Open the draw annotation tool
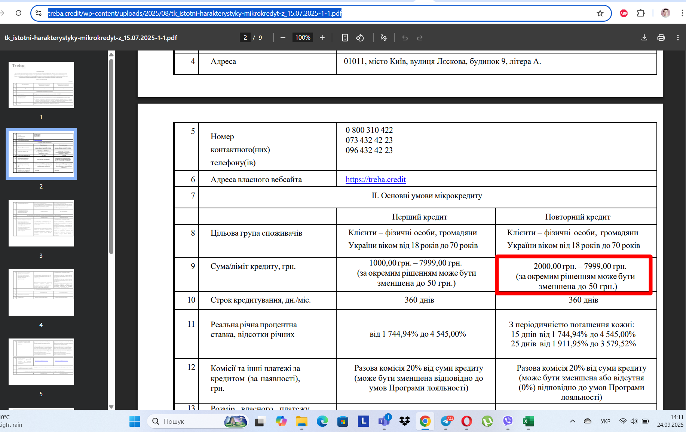686x432 pixels. [x=384, y=37]
